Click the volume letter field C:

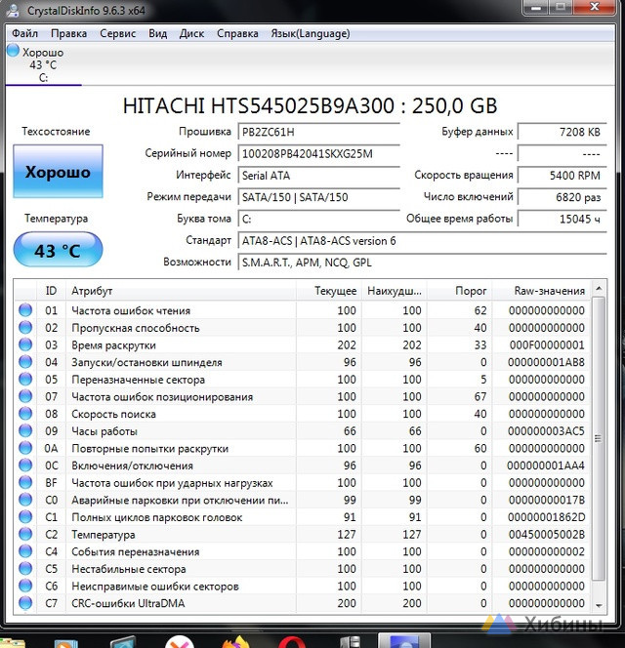[318, 219]
